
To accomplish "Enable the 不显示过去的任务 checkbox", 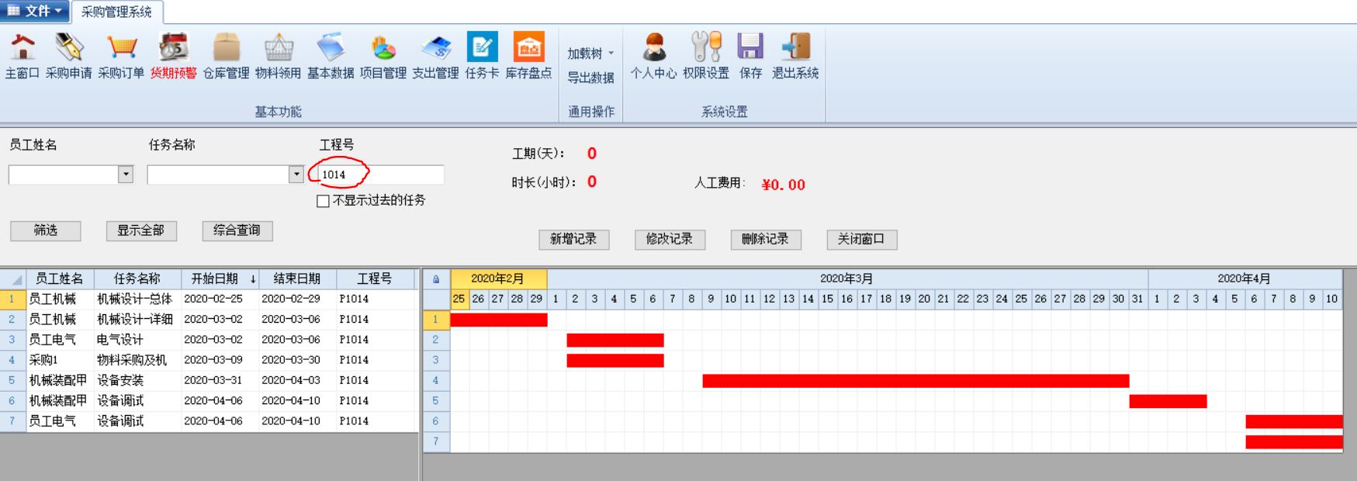I will point(324,201).
